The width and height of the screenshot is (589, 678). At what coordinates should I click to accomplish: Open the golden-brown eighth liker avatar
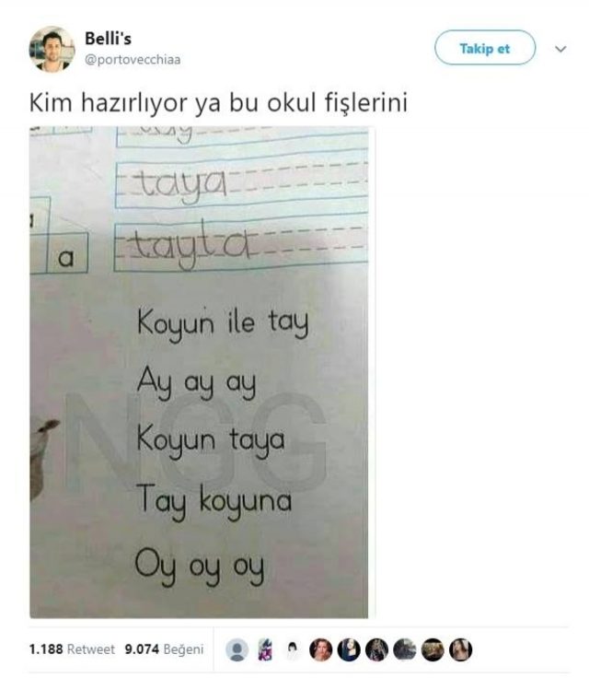click(x=433, y=649)
